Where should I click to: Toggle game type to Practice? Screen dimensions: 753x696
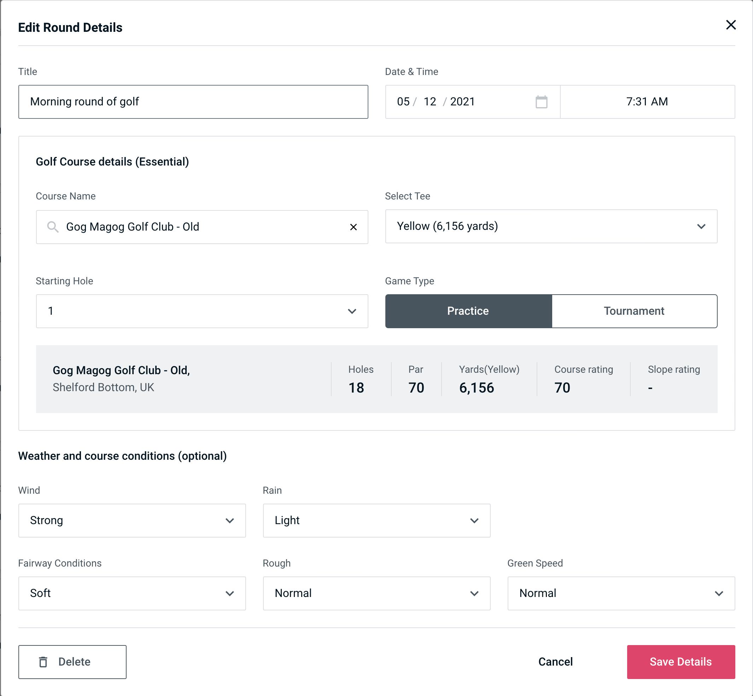tap(468, 311)
